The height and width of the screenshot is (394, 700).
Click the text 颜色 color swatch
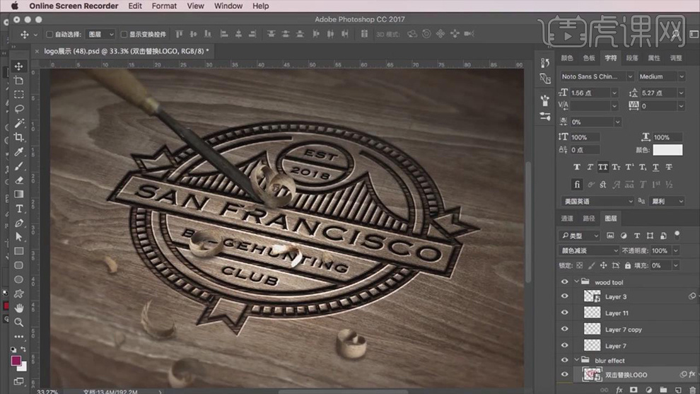pyautogui.click(x=667, y=150)
